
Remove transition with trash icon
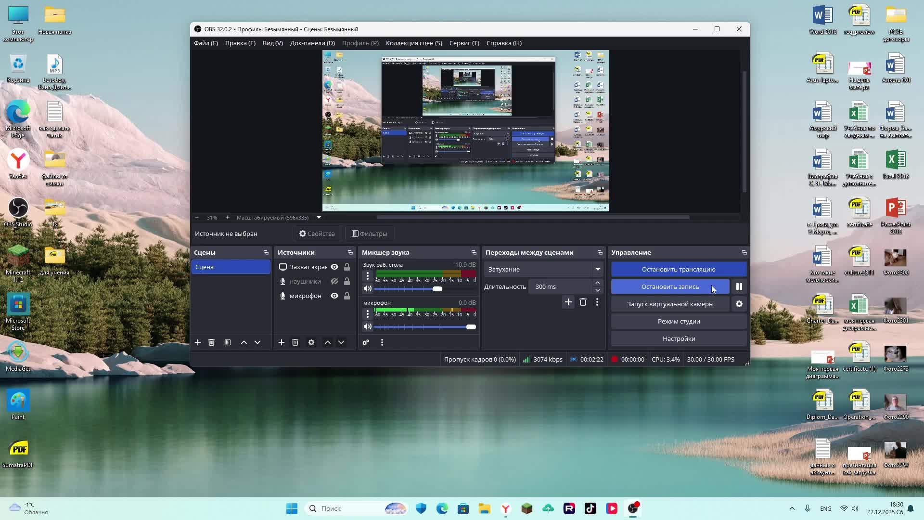[x=583, y=302]
